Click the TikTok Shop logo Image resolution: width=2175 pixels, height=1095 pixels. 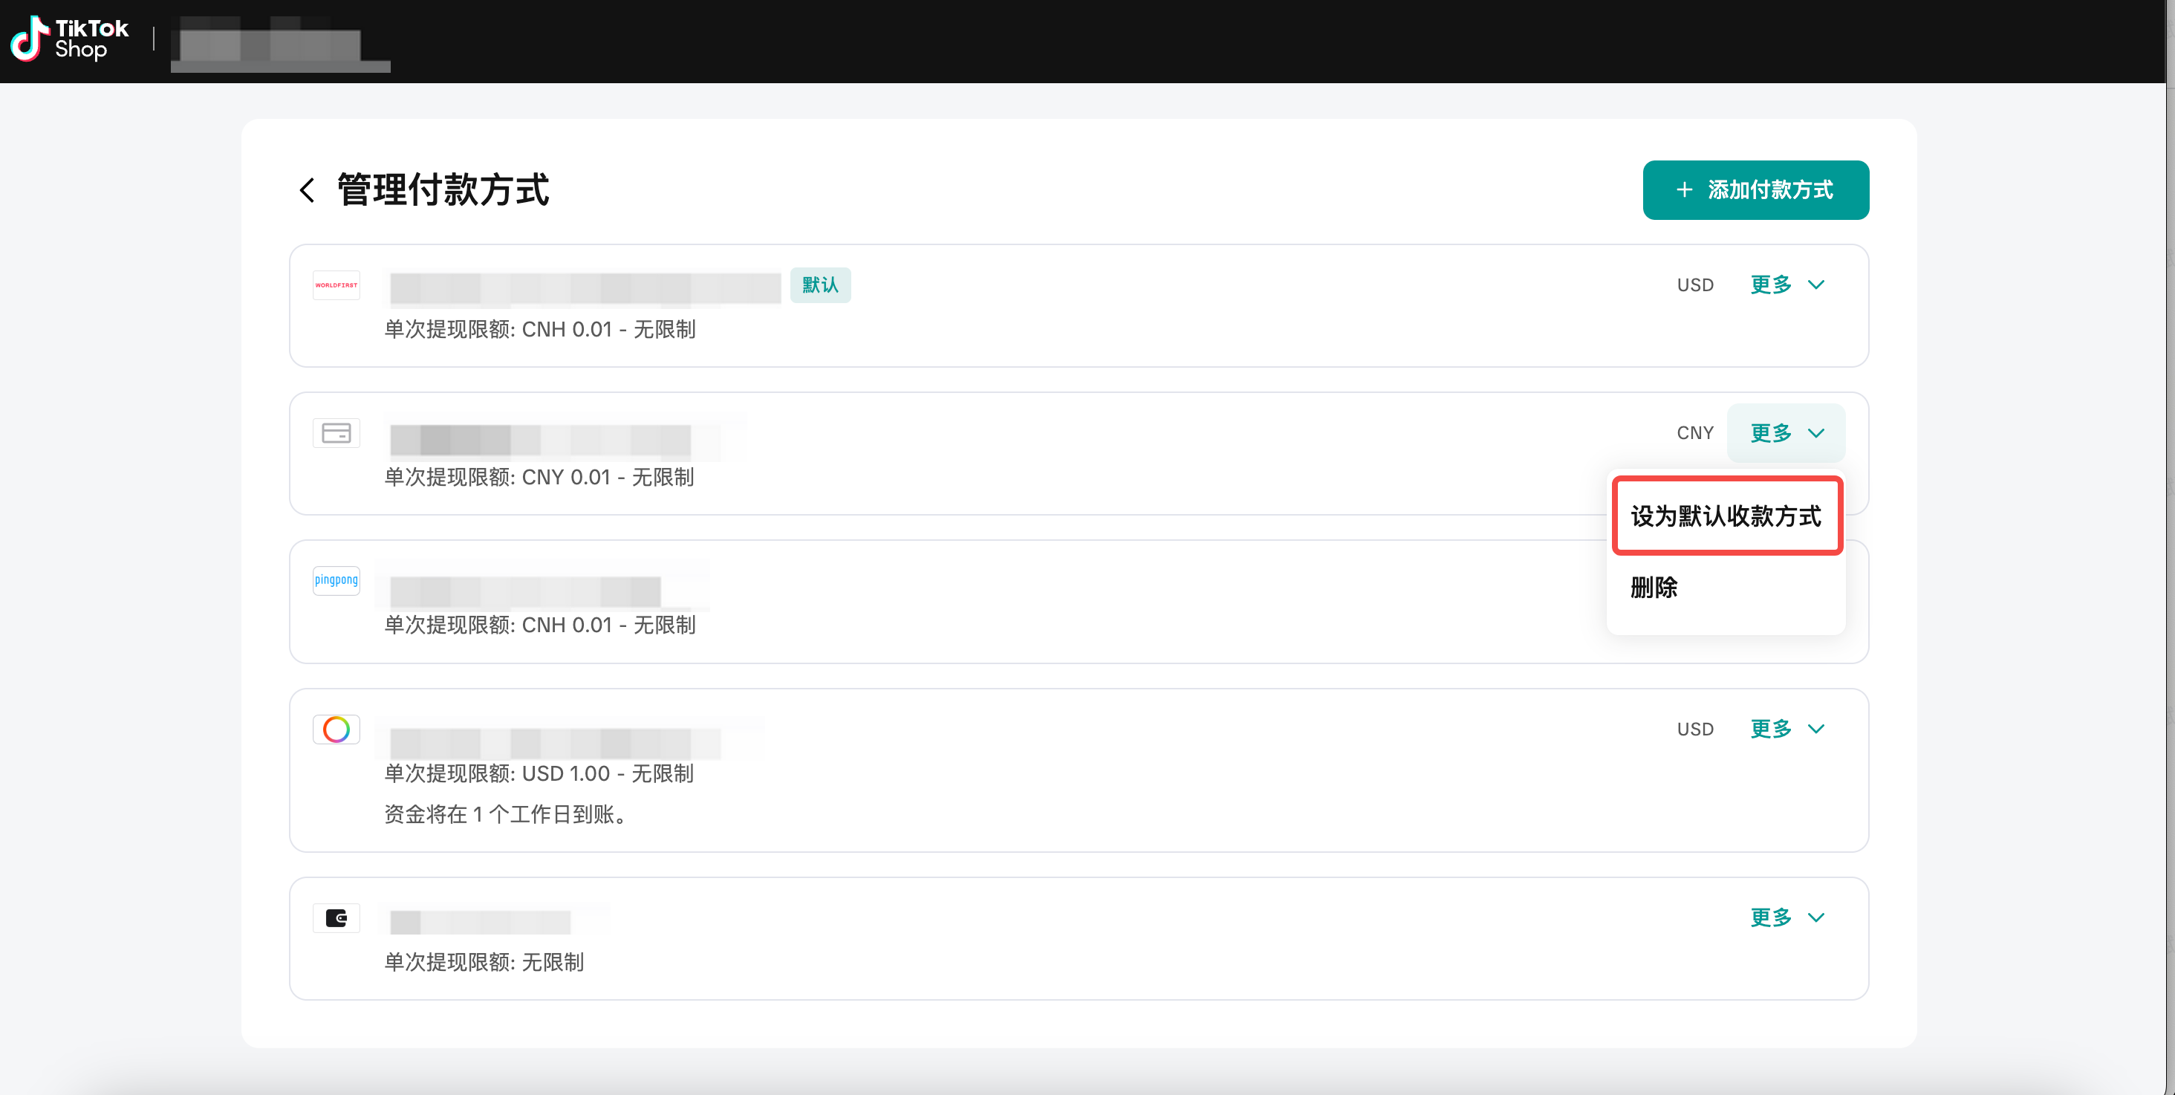click(69, 39)
